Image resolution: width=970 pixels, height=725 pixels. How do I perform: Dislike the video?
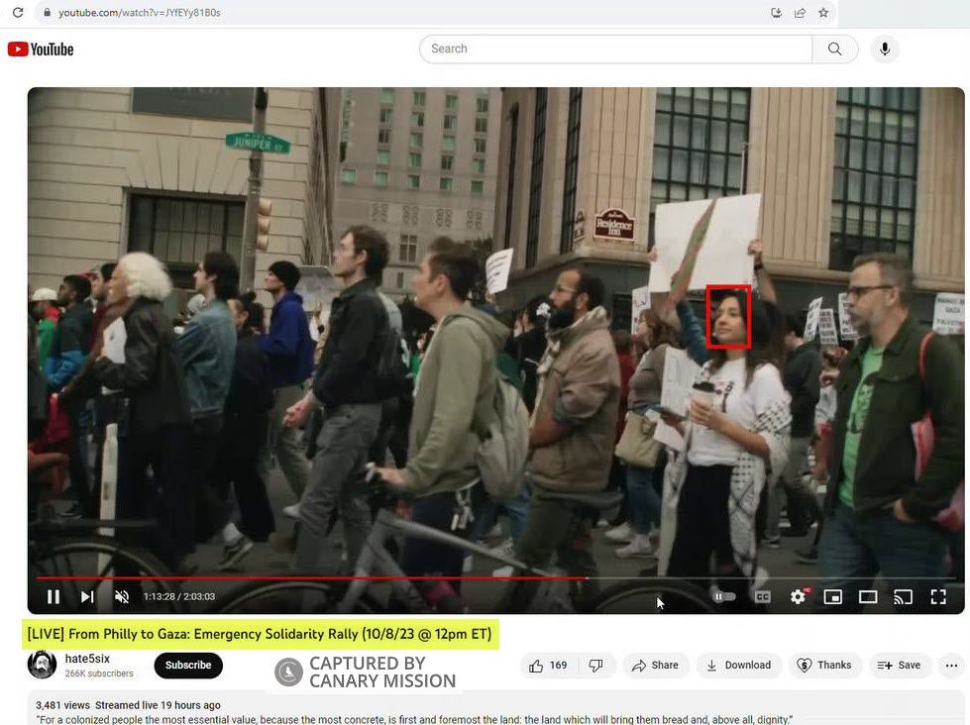595,666
